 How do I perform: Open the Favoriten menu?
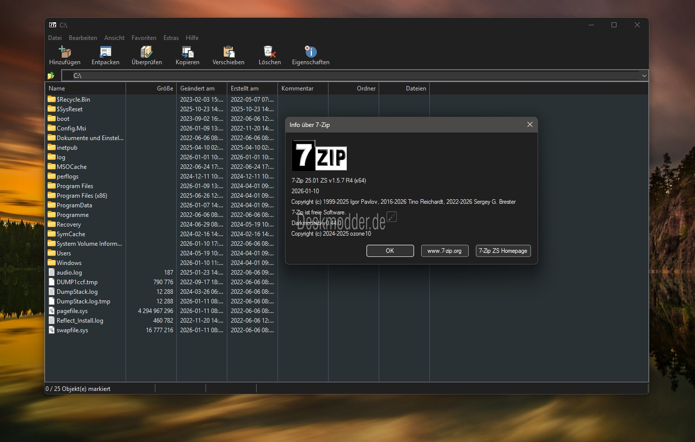144,38
